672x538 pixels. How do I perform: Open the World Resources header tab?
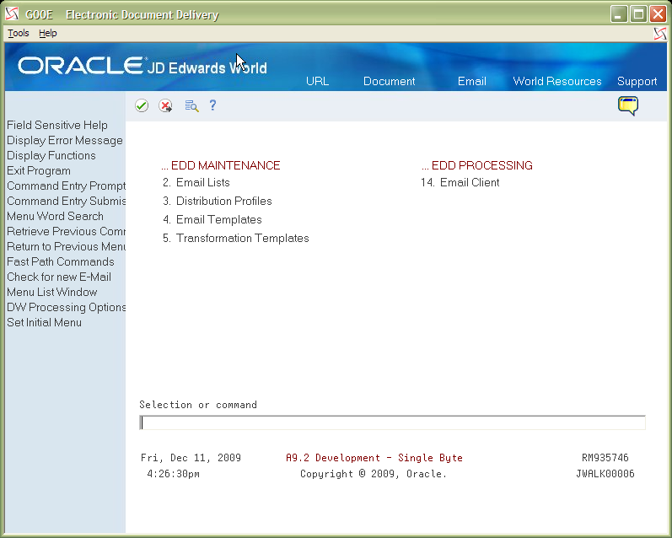(557, 82)
